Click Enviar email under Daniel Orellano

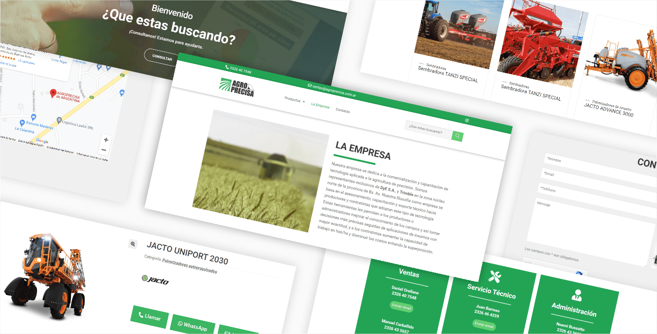(402, 307)
